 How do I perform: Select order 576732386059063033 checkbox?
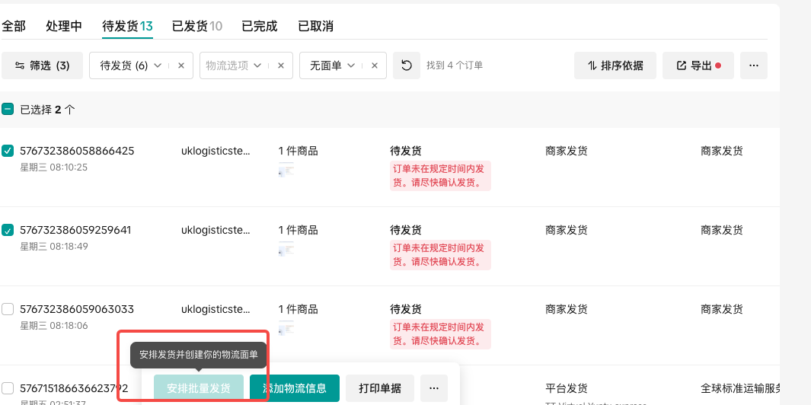click(x=8, y=309)
